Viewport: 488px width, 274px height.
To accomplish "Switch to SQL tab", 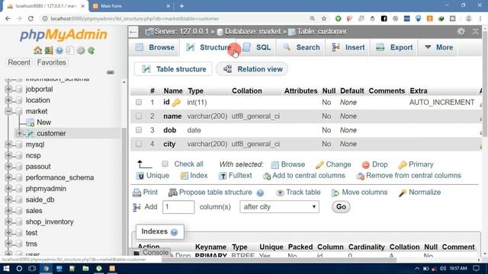I will [x=256, y=47].
